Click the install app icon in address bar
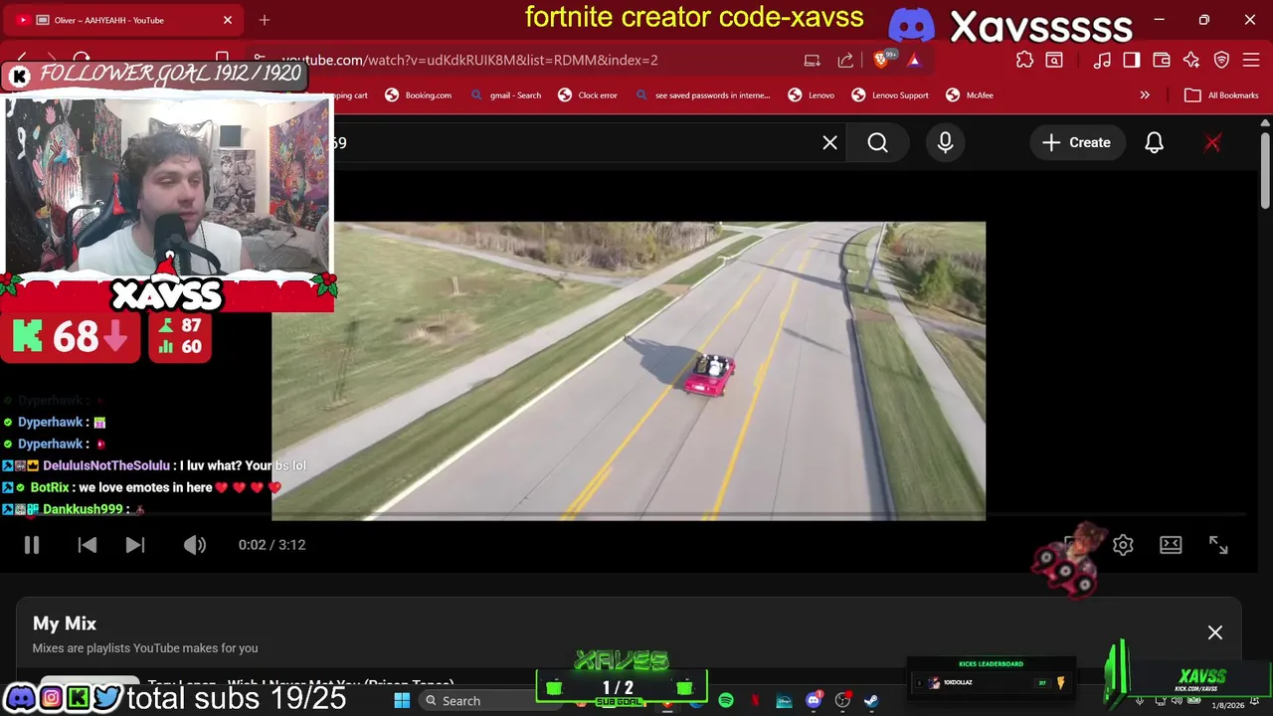 coord(813,60)
